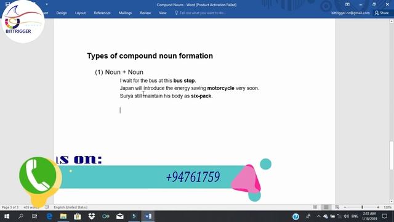Screen dimensions: 394x222
Task: Switch to Read Mode view
Action: [x=315, y=207]
